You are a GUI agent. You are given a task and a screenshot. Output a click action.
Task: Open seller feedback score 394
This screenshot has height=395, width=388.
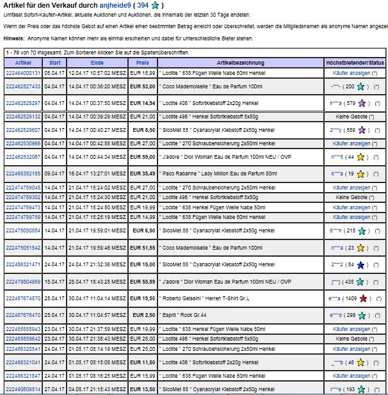click(x=143, y=5)
